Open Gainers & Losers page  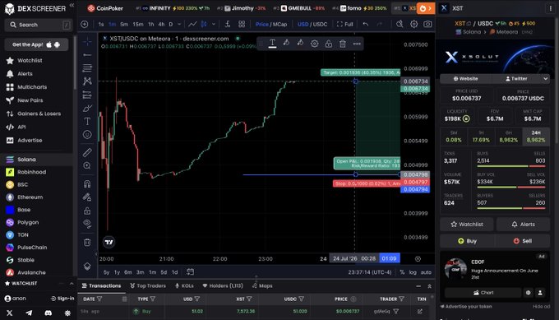(39, 114)
